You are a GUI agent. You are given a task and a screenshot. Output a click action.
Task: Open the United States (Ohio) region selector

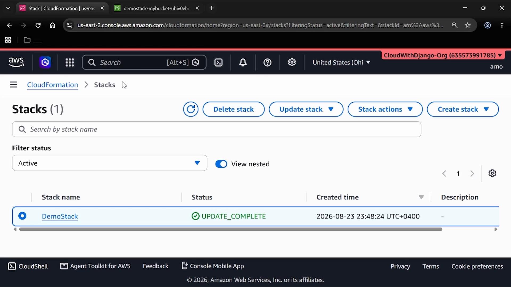[x=341, y=62]
